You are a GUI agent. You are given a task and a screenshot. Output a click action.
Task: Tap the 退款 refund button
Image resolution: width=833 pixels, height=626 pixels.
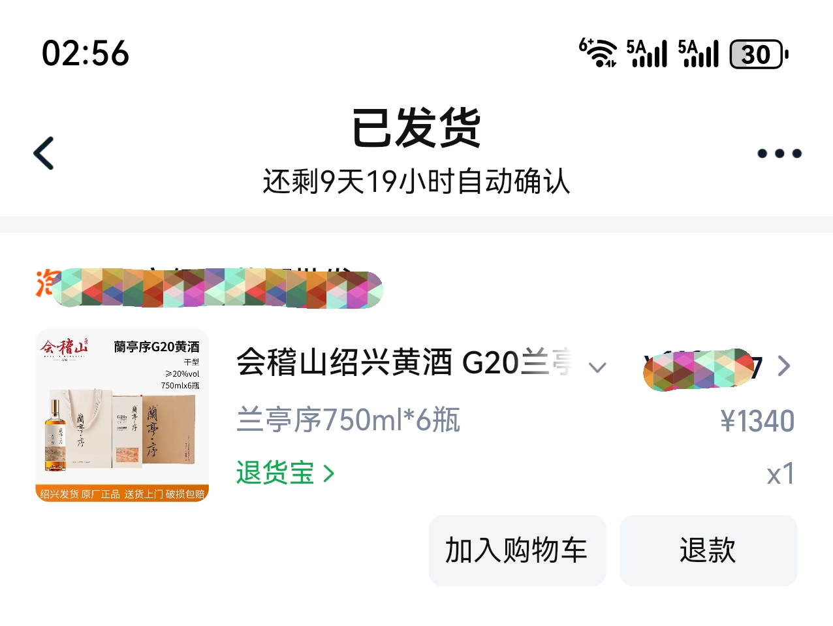708,550
